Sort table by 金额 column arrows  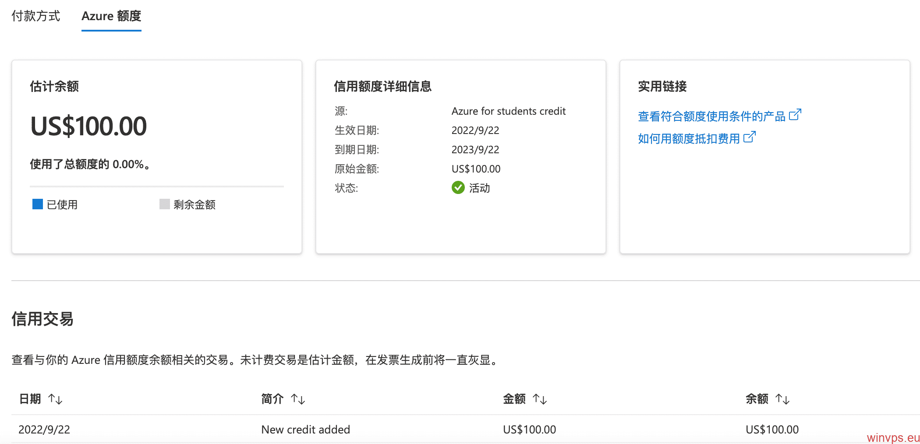tap(540, 399)
